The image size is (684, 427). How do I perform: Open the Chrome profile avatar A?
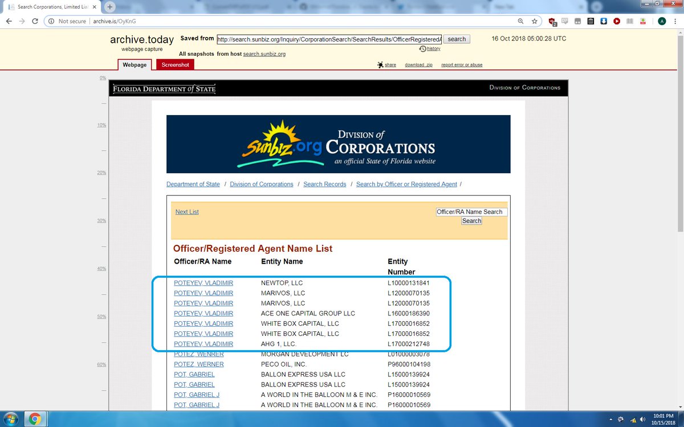tap(662, 21)
